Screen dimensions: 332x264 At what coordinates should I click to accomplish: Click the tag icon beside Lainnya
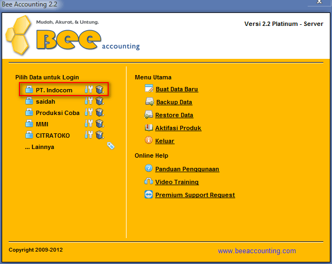111,146
